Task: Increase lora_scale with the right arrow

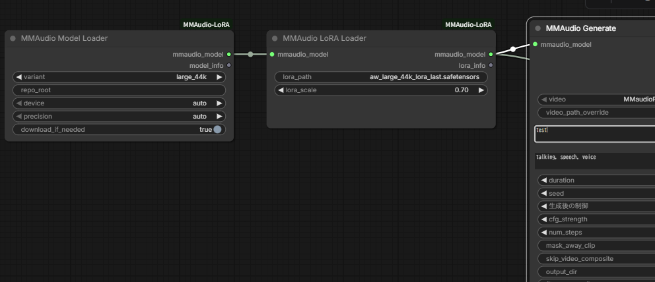Action: point(481,90)
